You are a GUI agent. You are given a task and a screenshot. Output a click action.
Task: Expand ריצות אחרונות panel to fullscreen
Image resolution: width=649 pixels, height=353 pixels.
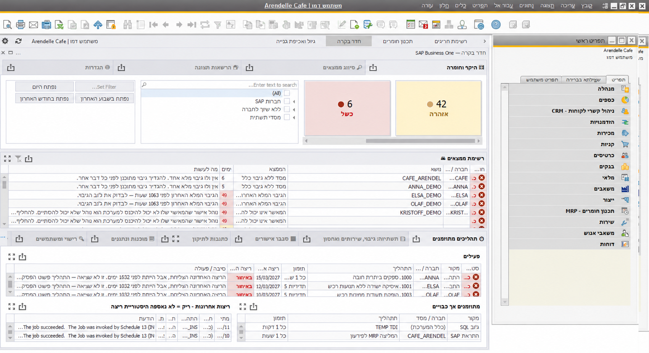pyautogui.click(x=11, y=306)
